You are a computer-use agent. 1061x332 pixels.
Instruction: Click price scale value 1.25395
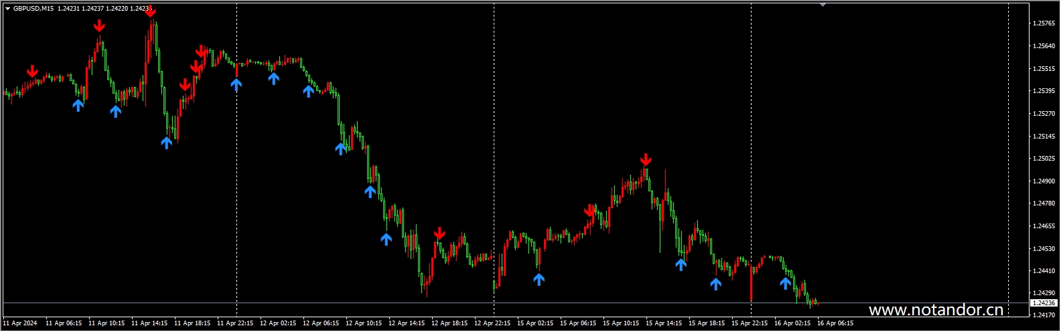pyautogui.click(x=1044, y=91)
